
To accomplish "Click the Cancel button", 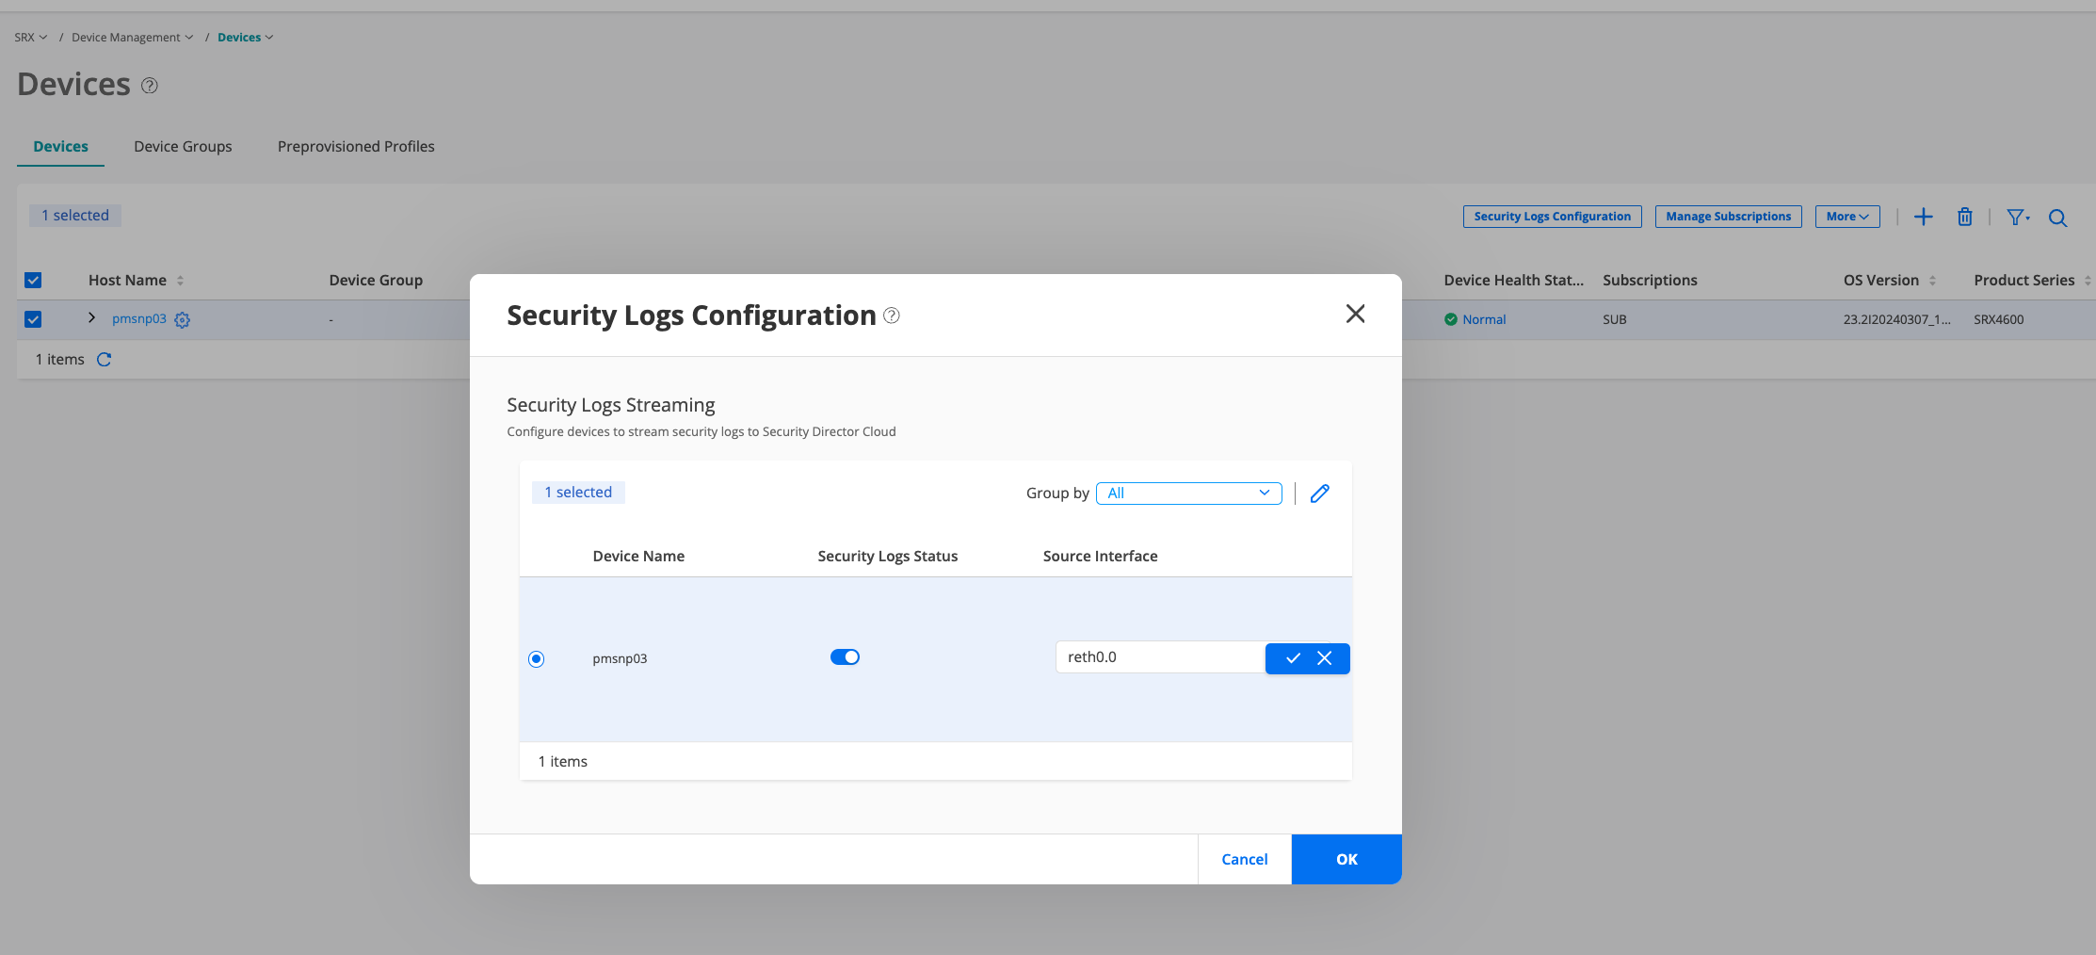I will tap(1244, 859).
